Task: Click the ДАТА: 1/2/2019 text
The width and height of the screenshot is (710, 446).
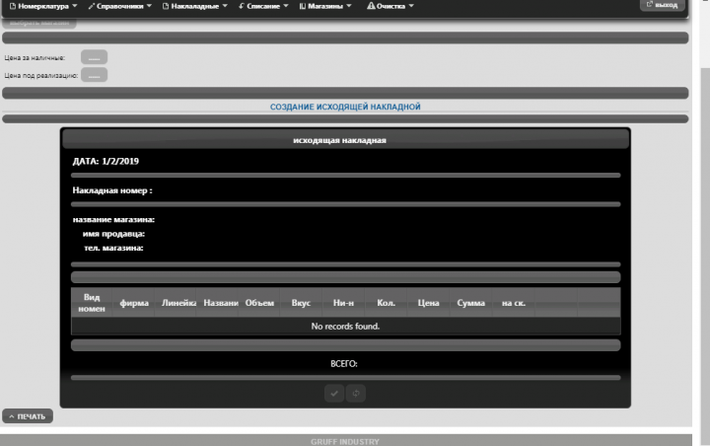Action: click(x=106, y=162)
